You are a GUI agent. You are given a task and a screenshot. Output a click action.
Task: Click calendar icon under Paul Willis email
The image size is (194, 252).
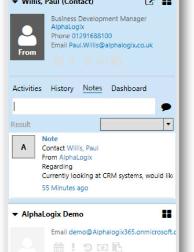pos(59,61)
